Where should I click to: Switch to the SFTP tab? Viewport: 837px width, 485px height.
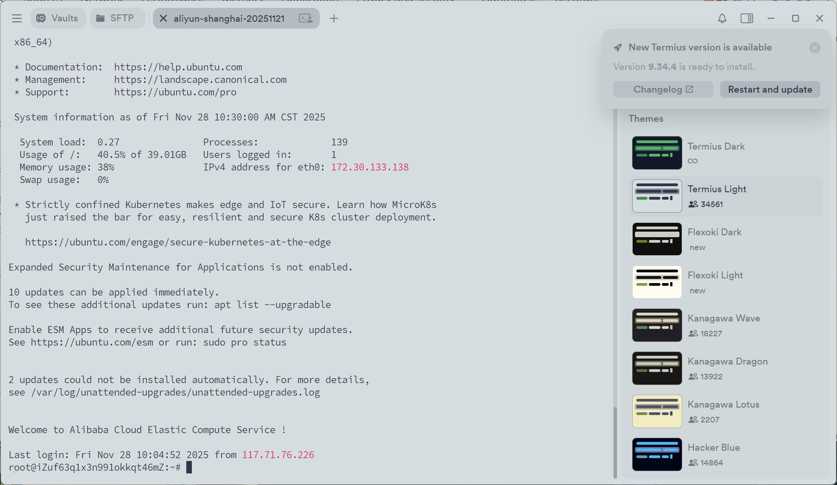115,19
